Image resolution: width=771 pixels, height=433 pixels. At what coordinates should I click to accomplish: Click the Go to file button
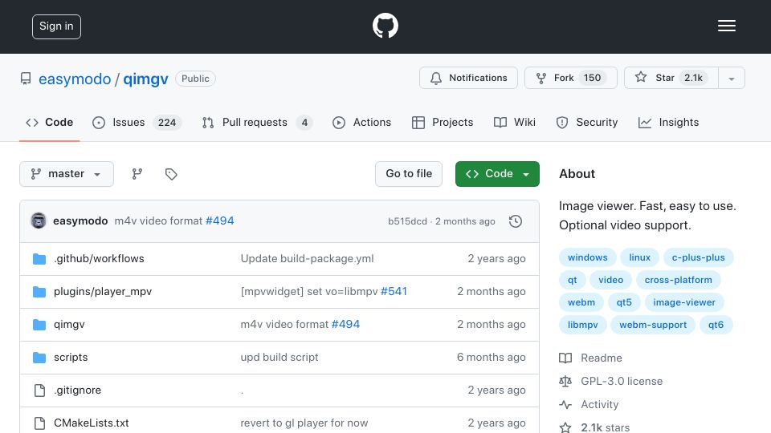(x=409, y=174)
